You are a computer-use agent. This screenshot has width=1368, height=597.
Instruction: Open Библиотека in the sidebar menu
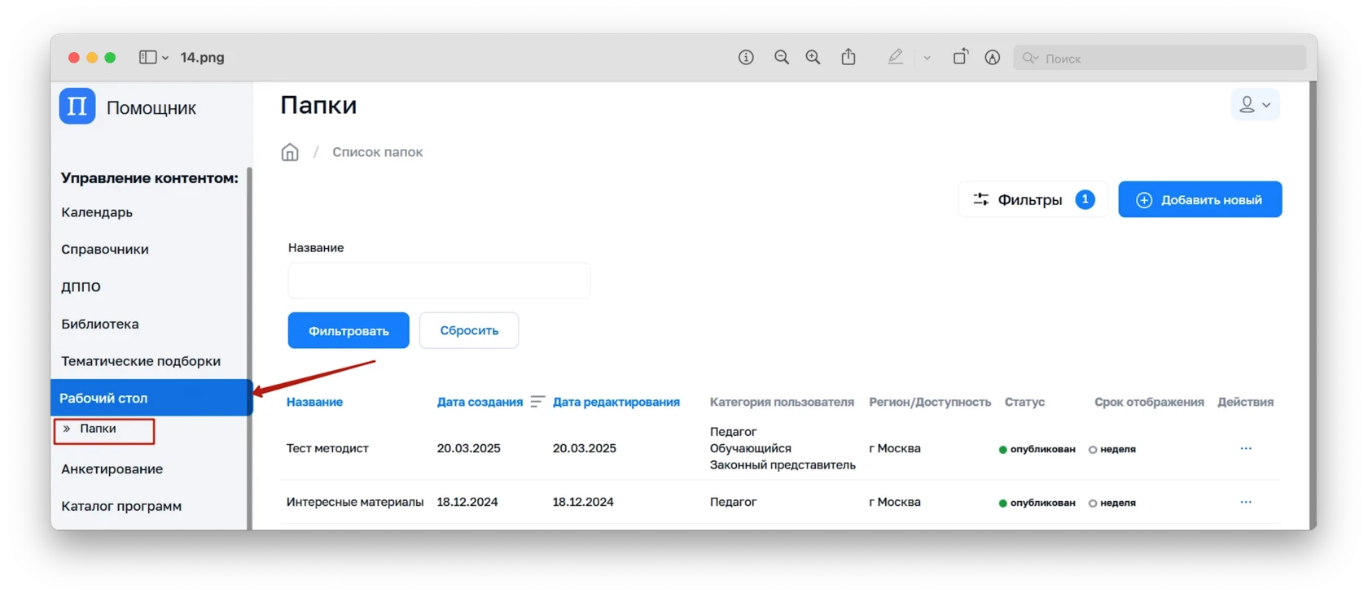pyautogui.click(x=100, y=324)
